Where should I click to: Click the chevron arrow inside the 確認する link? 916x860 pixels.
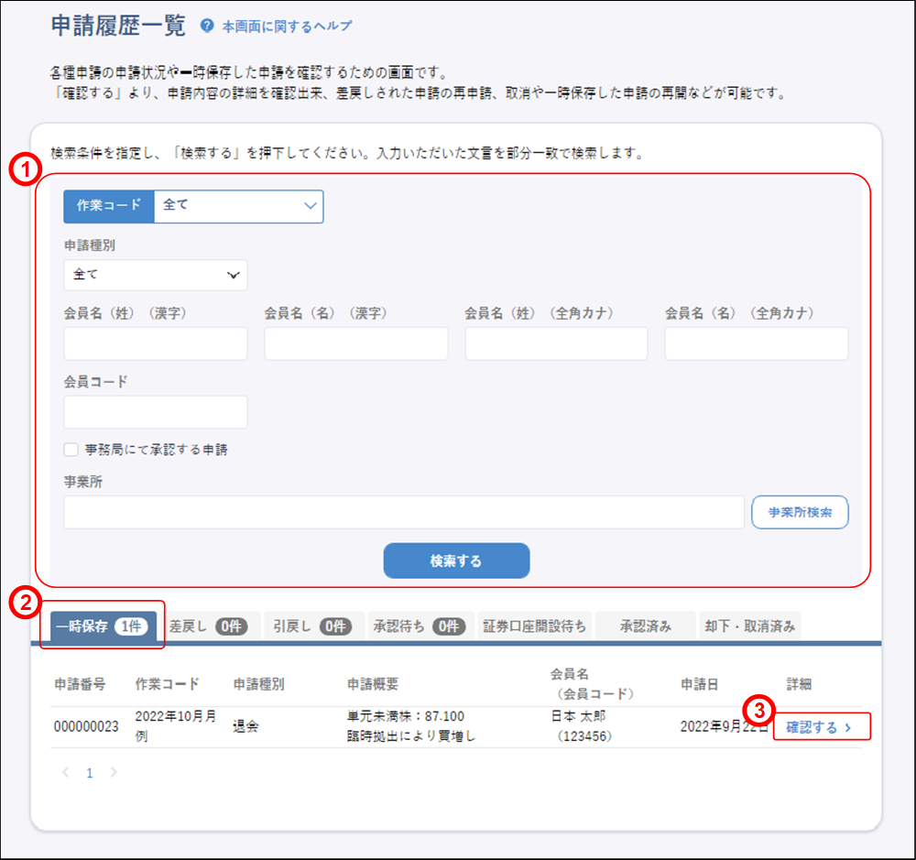point(848,726)
